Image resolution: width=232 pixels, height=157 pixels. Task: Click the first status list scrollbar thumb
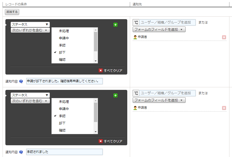[x=96, y=42]
